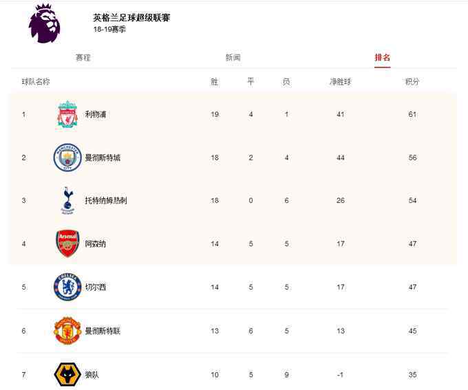The height and width of the screenshot is (390, 468).
Task: Click the Wolves club logo
Action: click(x=67, y=374)
